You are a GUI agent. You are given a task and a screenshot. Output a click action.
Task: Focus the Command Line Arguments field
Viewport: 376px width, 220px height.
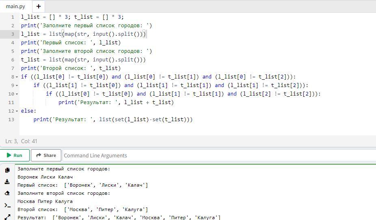coord(219,155)
